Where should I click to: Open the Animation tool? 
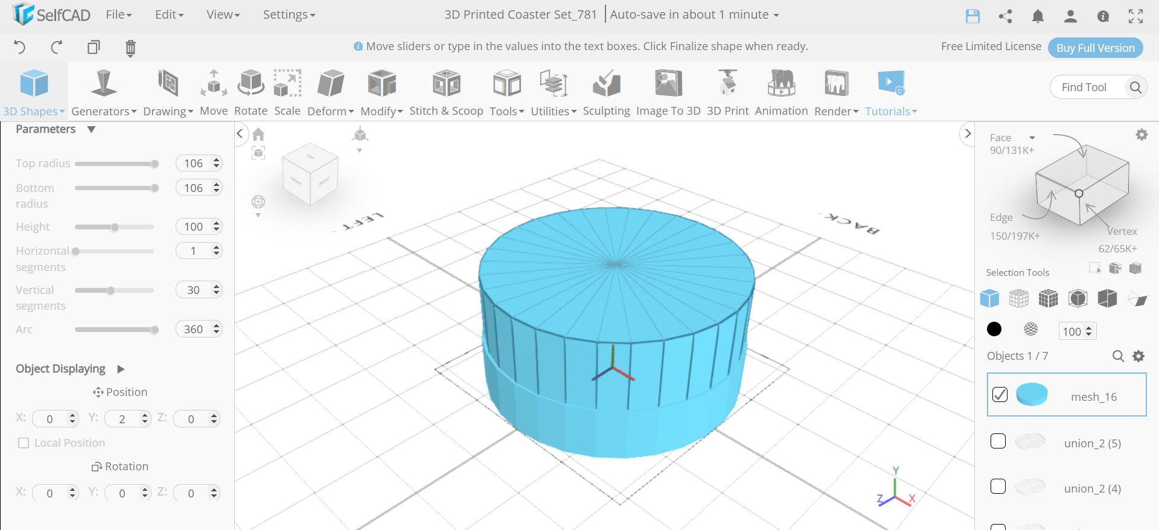point(781,92)
